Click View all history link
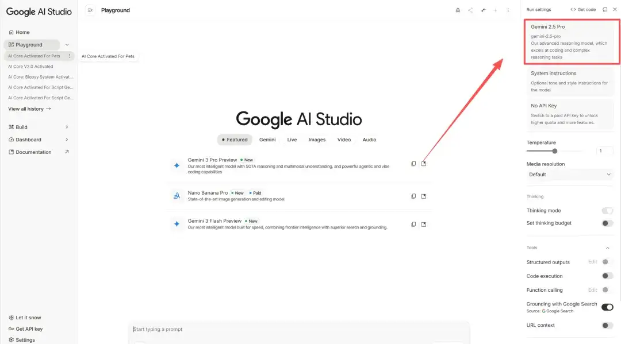The width and height of the screenshot is (621, 344). pos(30,109)
